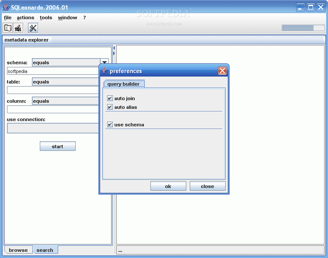Screen dimensions: 328x258
Task: Click the SQL command editor icon
Action: (x=18, y=28)
